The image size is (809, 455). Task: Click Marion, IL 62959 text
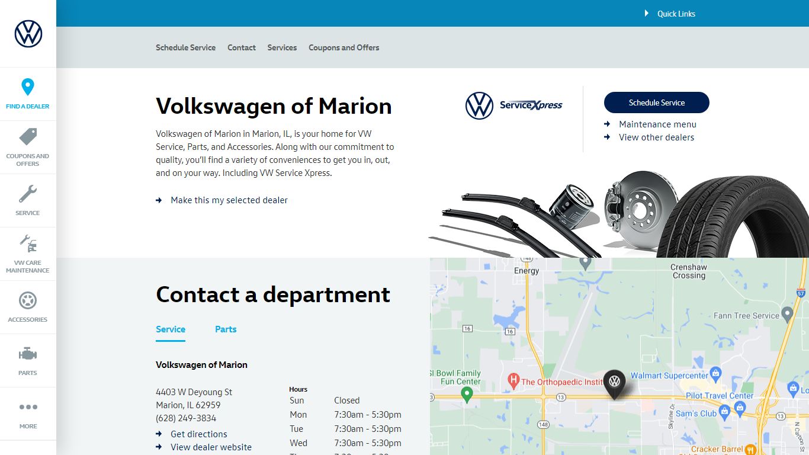188,405
